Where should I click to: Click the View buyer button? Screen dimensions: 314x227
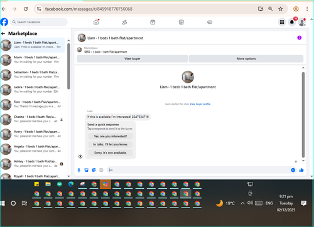(133, 58)
